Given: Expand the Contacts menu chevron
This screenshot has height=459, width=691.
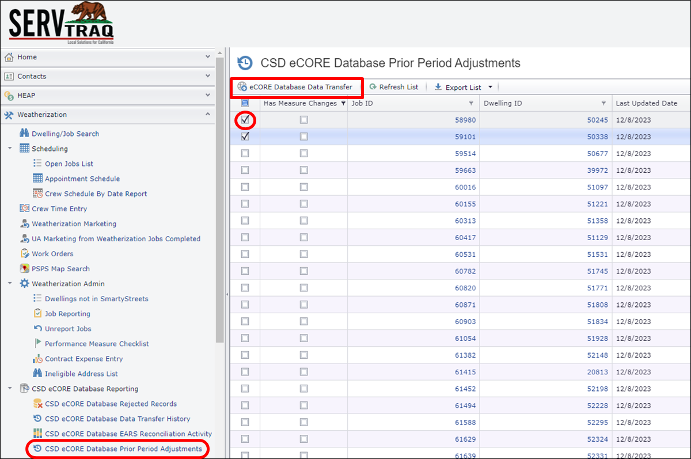Looking at the screenshot, I should [208, 76].
